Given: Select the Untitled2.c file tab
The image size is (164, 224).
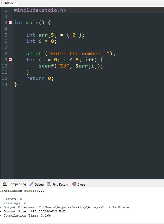Looking at the screenshot, I should coord(9,3).
